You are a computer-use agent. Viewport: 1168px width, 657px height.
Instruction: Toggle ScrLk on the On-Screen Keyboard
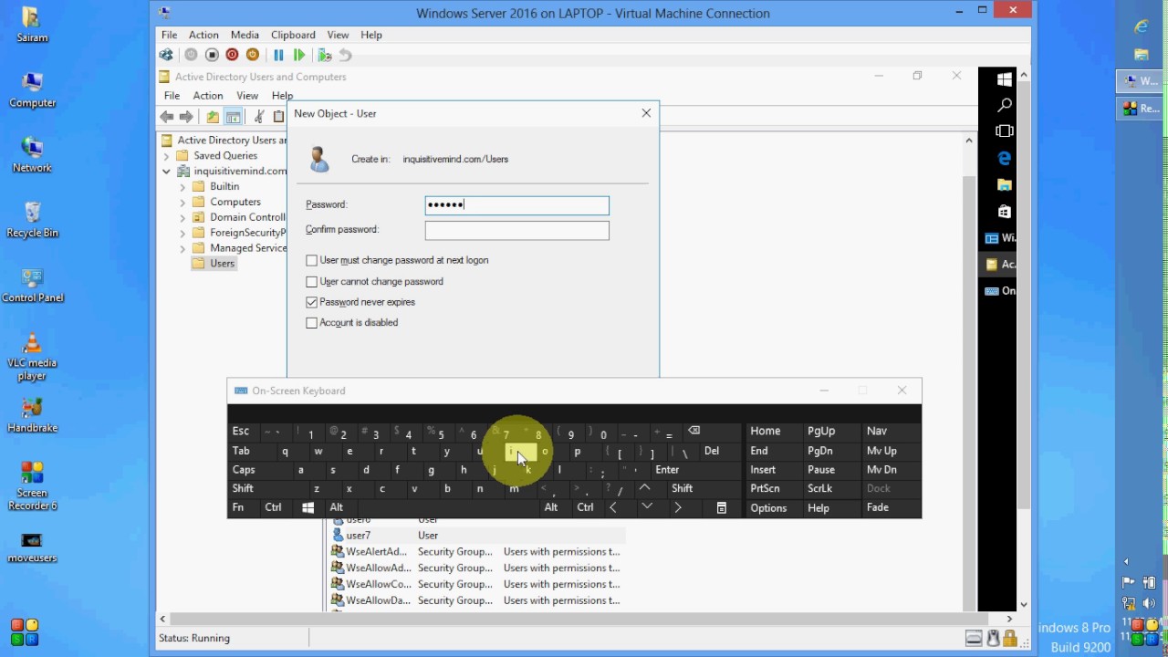[819, 488]
